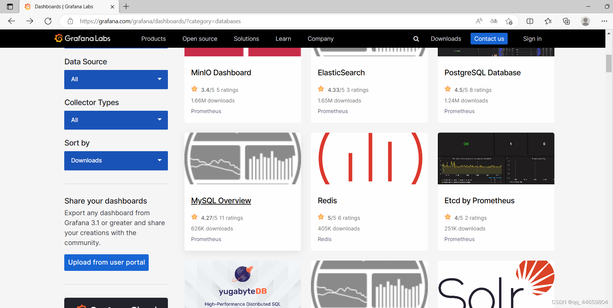Open the Company menu
The height and width of the screenshot is (308, 613).
[321, 39]
